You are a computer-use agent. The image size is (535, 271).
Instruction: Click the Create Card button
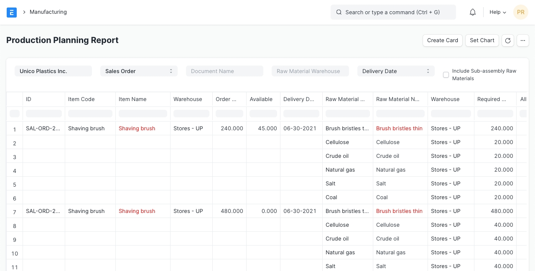[442, 41]
